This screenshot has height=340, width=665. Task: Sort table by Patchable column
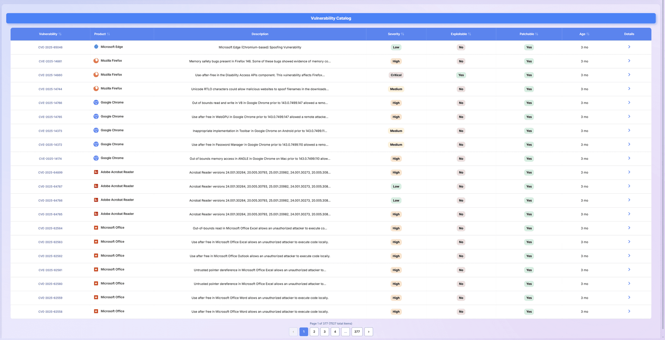(x=529, y=34)
